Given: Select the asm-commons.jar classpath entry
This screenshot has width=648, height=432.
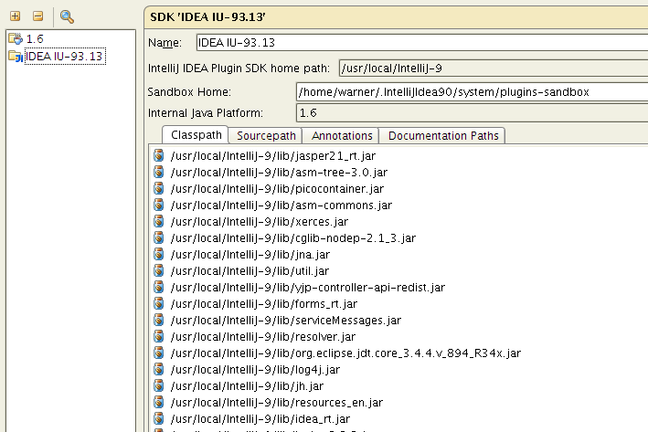Looking at the screenshot, I should click(x=281, y=205).
